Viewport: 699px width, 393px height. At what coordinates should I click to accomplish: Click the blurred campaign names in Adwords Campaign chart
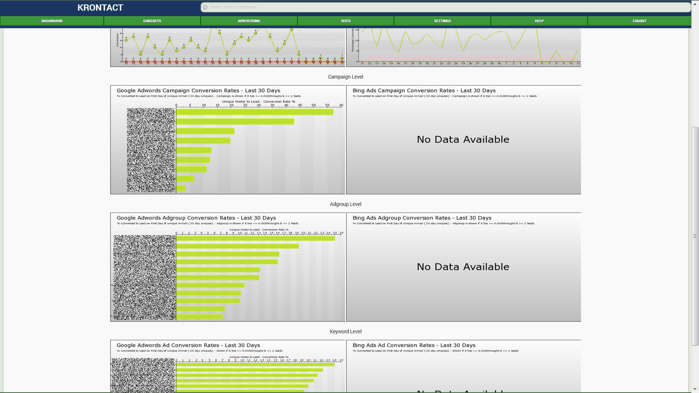[x=151, y=150]
